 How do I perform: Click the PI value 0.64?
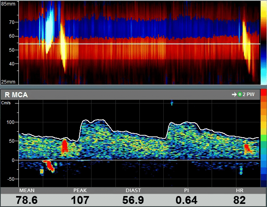[x=187, y=200]
